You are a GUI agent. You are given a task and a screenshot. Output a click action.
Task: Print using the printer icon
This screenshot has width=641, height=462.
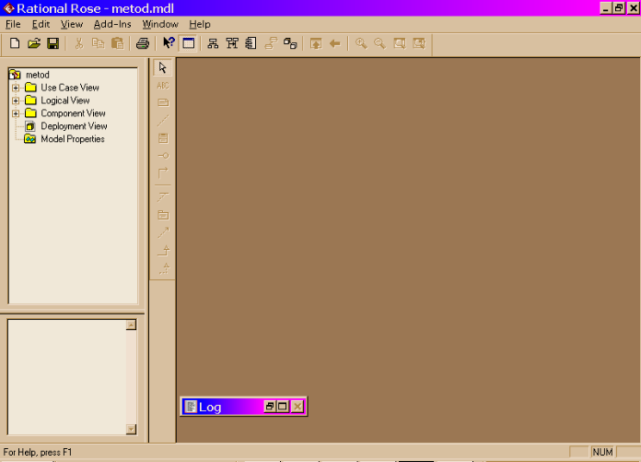pyautogui.click(x=143, y=43)
